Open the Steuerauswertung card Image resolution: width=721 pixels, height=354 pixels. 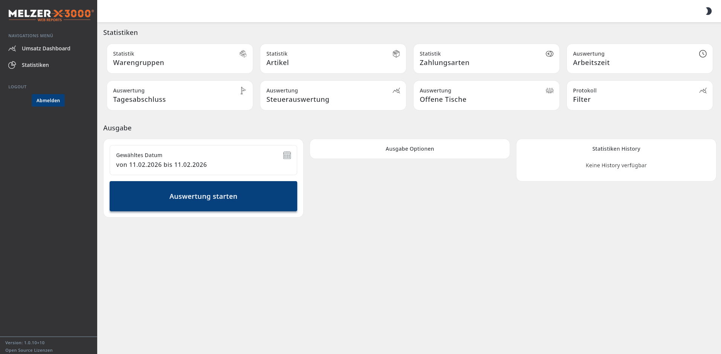[x=333, y=95]
